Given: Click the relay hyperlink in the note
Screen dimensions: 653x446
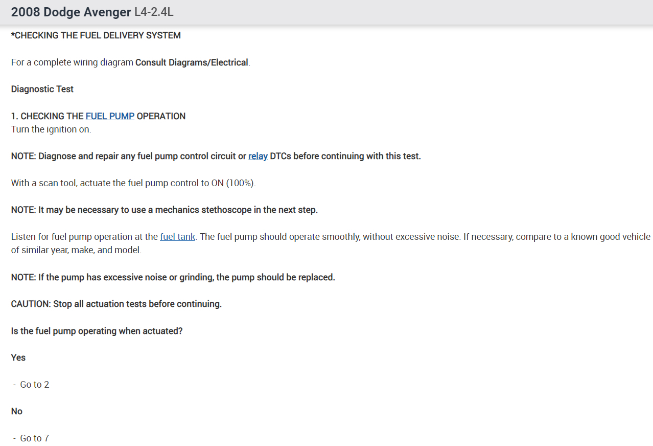Looking at the screenshot, I should point(258,156).
